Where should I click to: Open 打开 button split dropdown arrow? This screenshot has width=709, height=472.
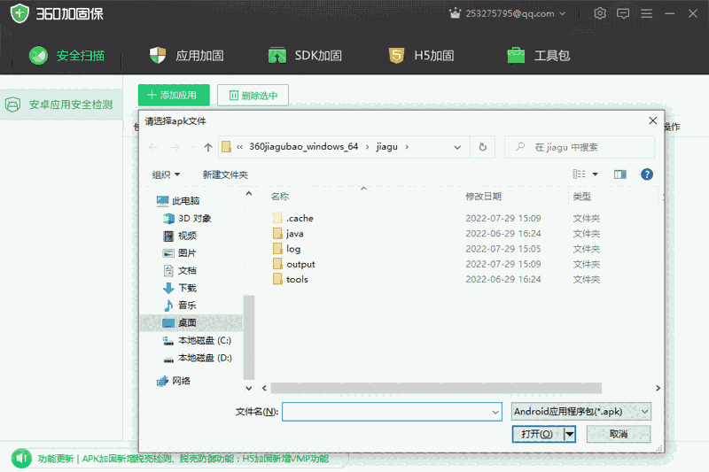pos(570,434)
